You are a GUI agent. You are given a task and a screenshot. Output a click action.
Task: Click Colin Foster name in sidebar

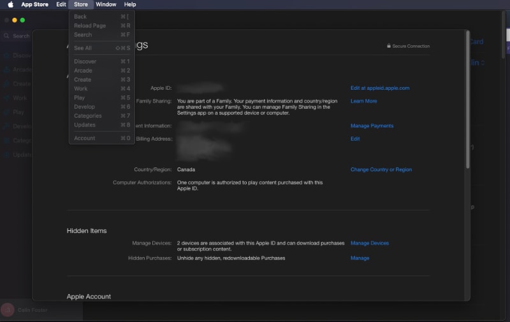pos(33,310)
